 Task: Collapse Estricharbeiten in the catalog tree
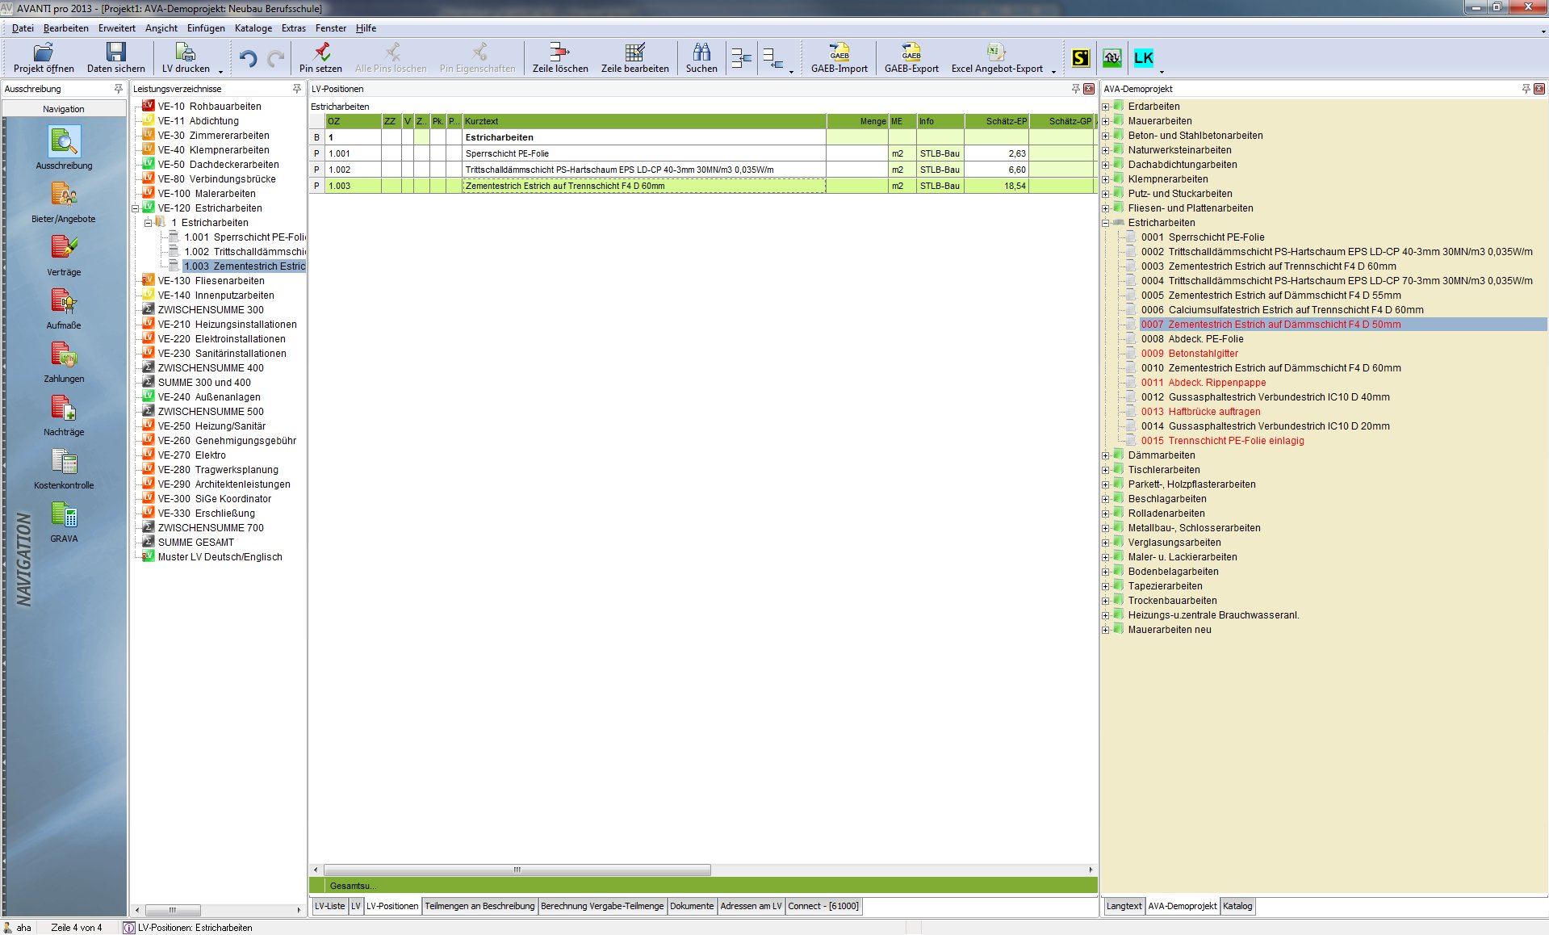point(1106,223)
